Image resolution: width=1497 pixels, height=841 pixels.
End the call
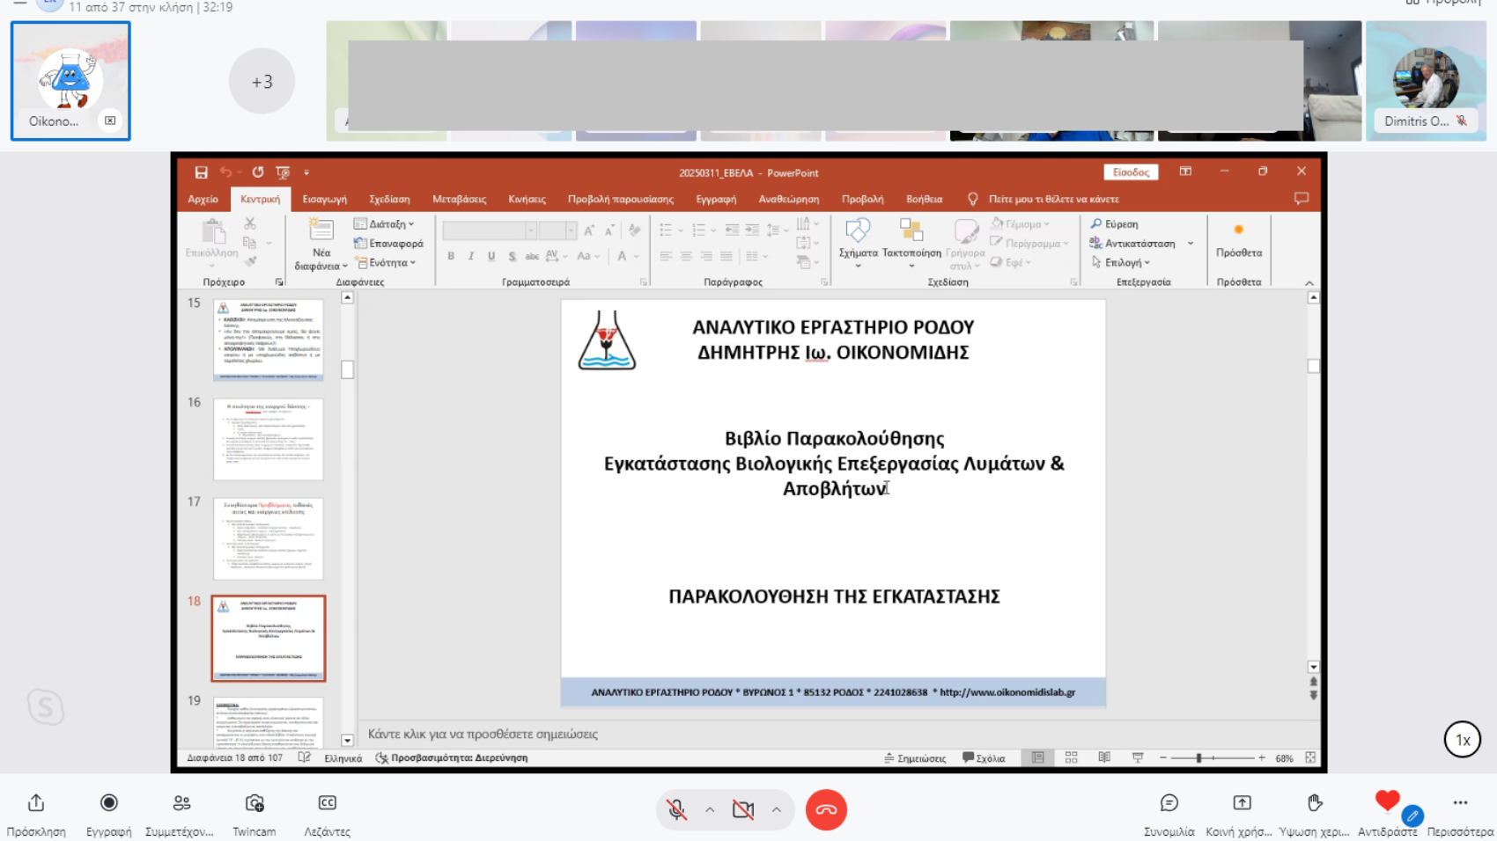[x=826, y=809]
